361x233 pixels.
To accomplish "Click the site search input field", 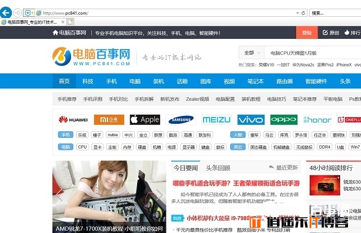I will click(312, 53).
